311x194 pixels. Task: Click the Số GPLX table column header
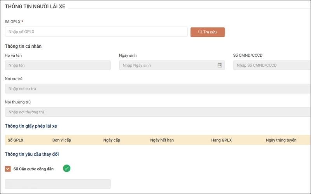(x=16, y=140)
